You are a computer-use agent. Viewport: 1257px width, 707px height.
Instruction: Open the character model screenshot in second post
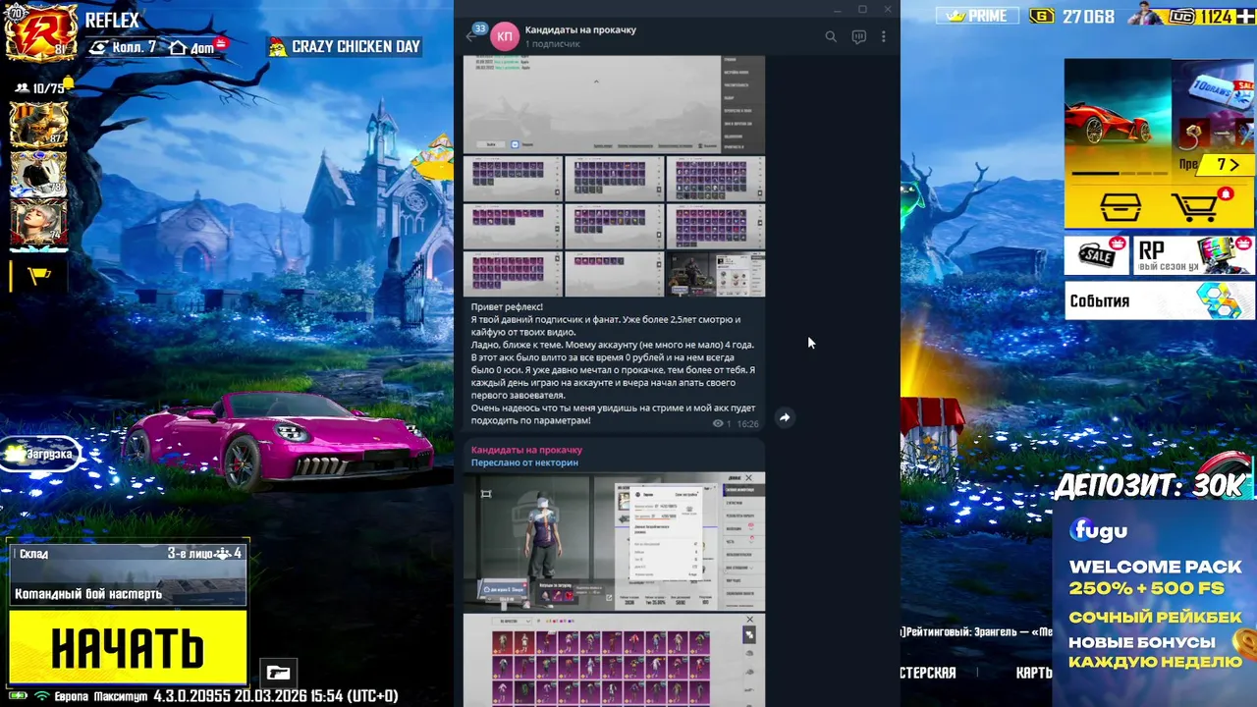pyautogui.click(x=539, y=542)
